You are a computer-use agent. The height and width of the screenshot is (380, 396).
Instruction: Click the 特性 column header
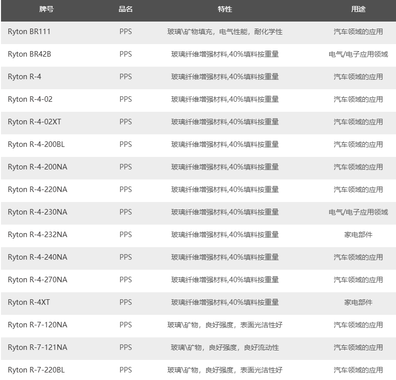[225, 9]
